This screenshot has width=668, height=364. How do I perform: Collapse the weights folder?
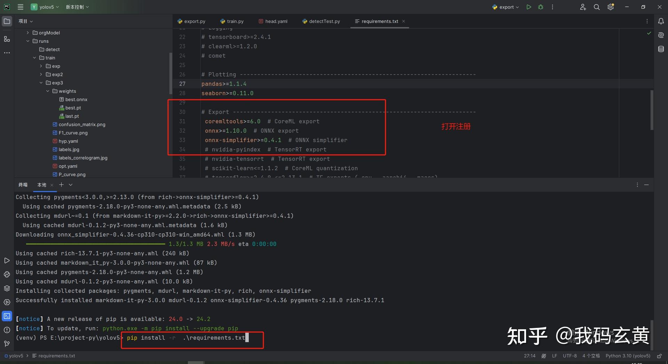(48, 91)
